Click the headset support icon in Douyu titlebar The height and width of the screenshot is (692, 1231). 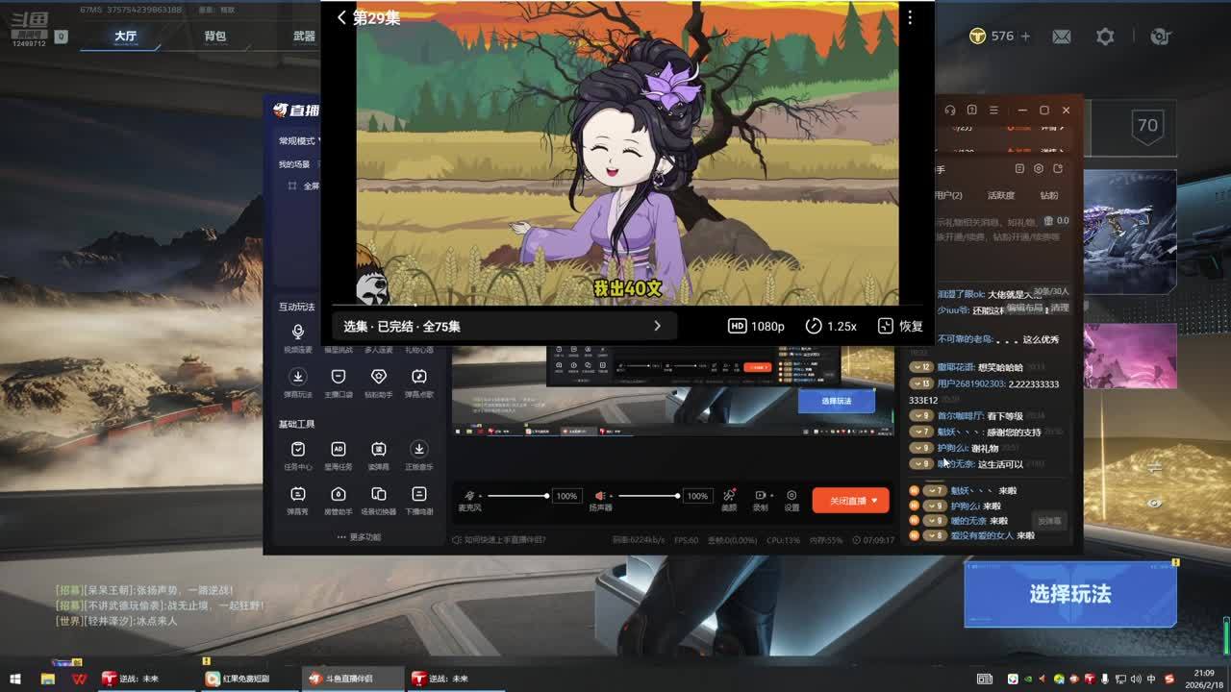950,111
